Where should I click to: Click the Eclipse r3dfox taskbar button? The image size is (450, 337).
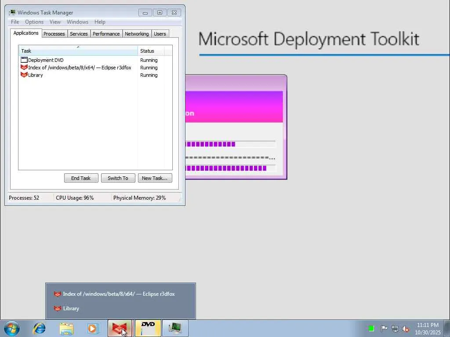(120, 328)
